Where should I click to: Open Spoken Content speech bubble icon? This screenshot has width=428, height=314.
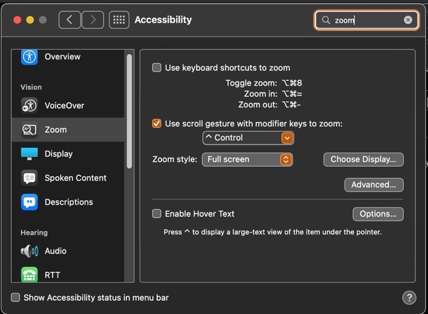[x=29, y=178]
